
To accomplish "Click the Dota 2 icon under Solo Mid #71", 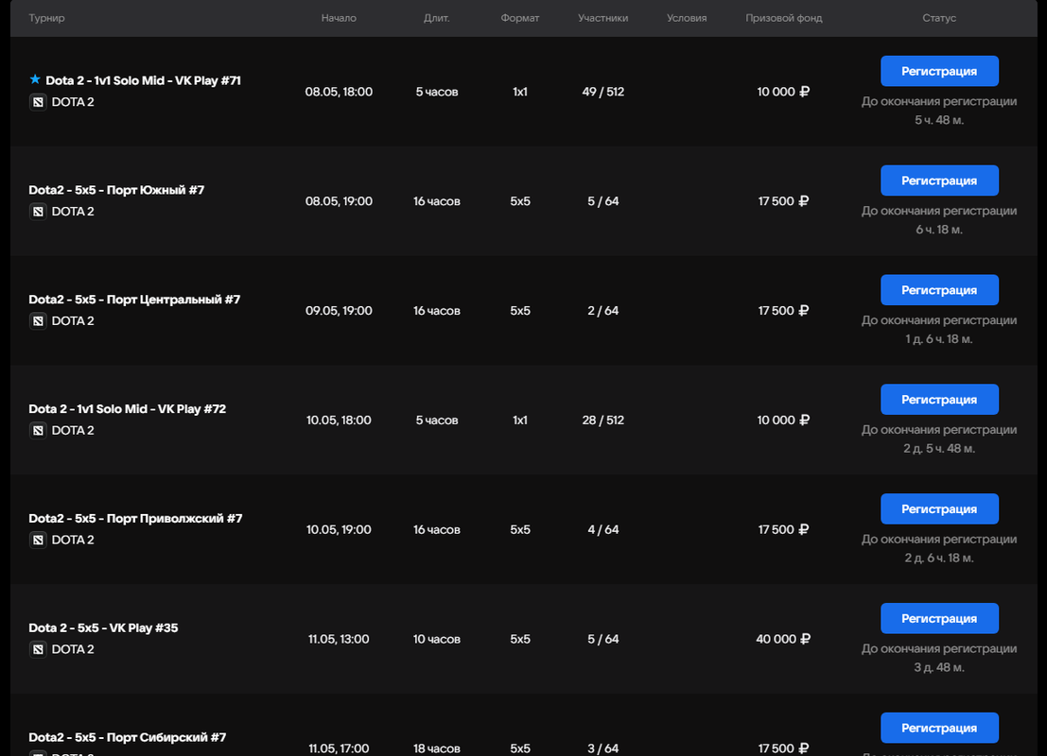I will [x=38, y=102].
